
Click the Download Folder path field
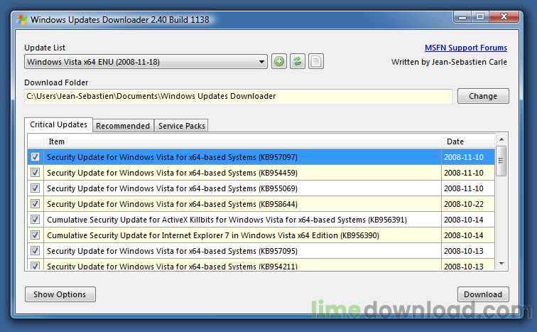coord(238,96)
